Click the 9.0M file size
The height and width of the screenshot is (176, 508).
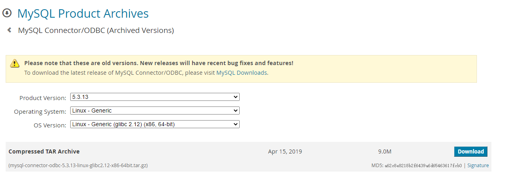click(385, 151)
